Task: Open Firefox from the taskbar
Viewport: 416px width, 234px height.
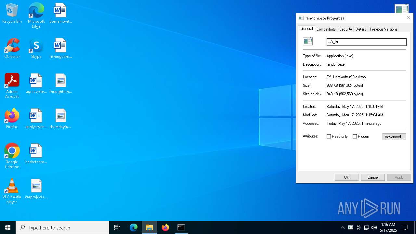Action: [165, 227]
